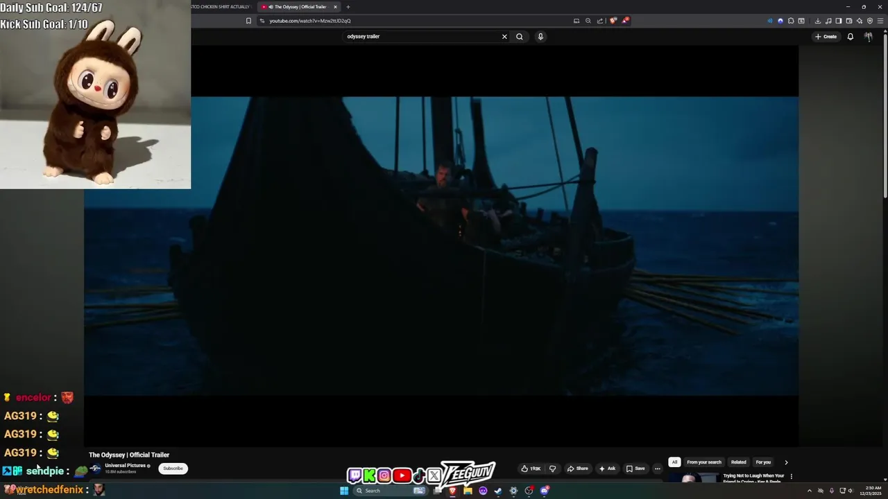Click the Ask button under the video
Image resolution: width=888 pixels, height=499 pixels.
(607, 469)
